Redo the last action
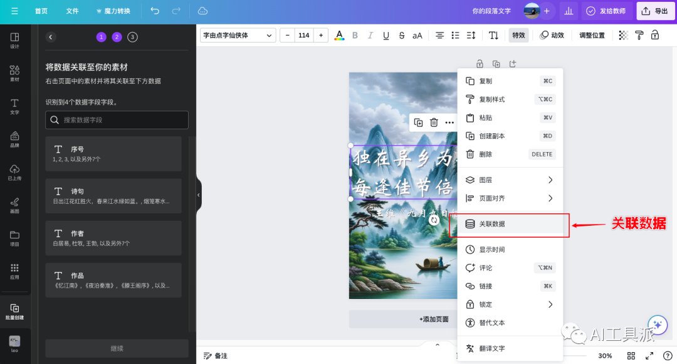The image size is (677, 364). click(176, 11)
